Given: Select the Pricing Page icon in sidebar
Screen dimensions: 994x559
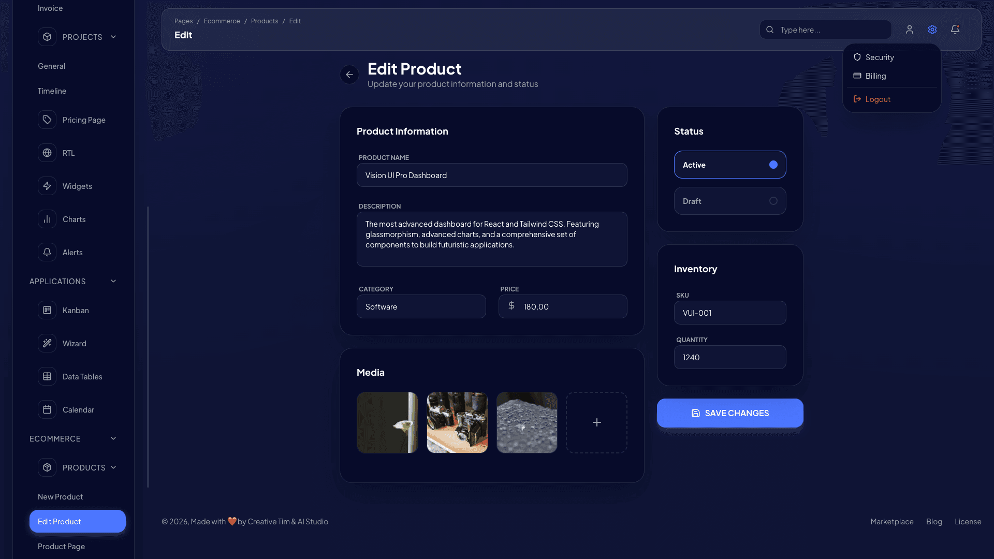Looking at the screenshot, I should (x=47, y=120).
